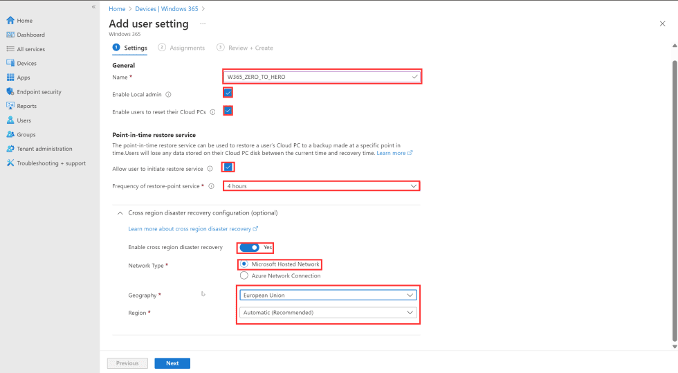678x373 pixels.
Task: Switch to the Settings step tab
Action: click(x=130, y=48)
